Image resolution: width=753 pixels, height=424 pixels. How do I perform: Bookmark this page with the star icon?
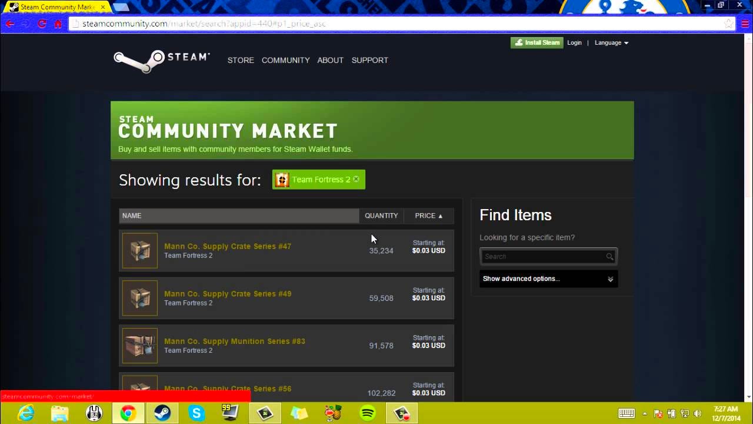[x=729, y=24]
